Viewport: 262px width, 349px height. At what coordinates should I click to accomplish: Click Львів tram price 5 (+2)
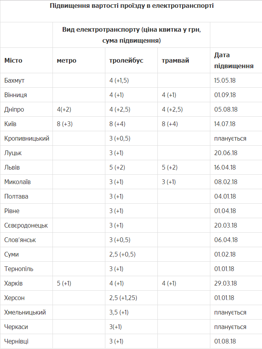pyautogui.click(x=170, y=167)
